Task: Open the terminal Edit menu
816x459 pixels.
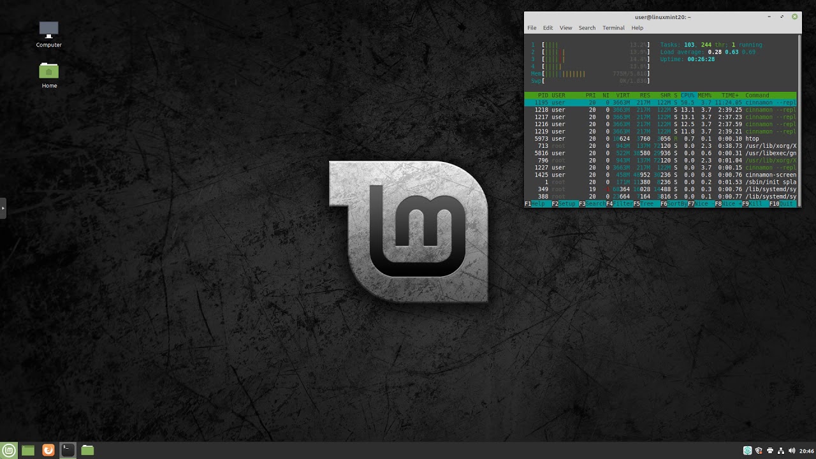Action: pyautogui.click(x=548, y=28)
